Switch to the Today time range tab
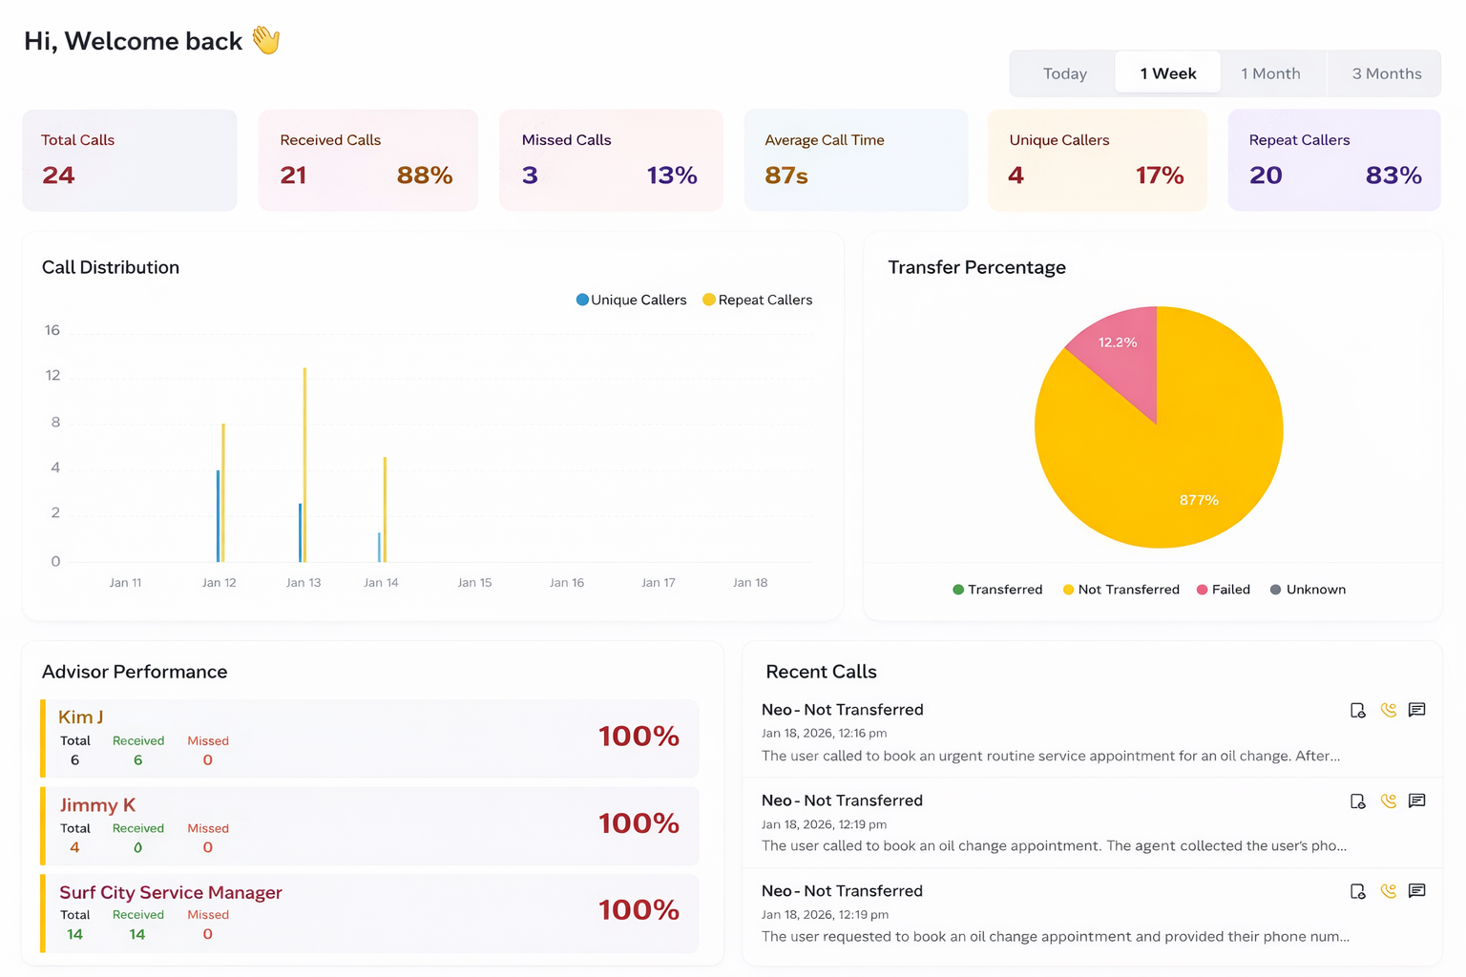The width and height of the screenshot is (1466, 977). (1064, 73)
